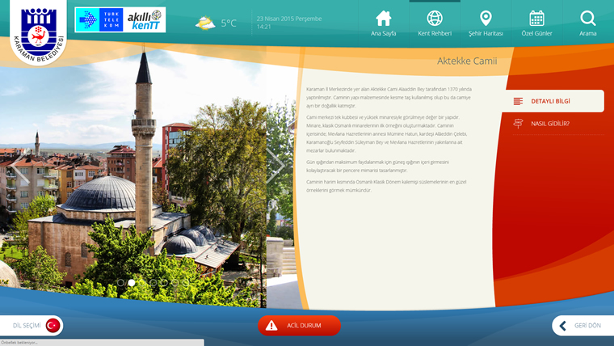Click the paragraph starting 'Gün ışığından maksimum'

377,167
